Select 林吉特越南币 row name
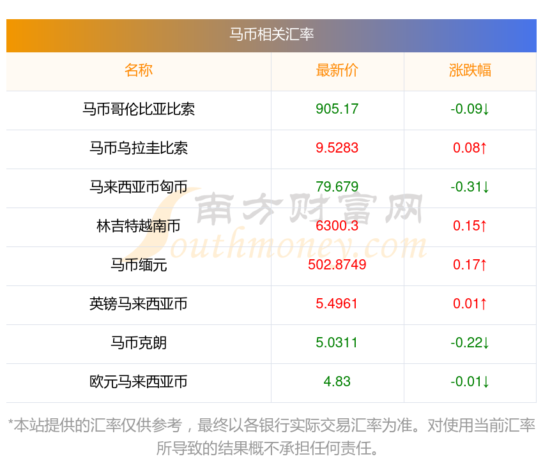Viewport: 543px width, 468px height. 139,226
